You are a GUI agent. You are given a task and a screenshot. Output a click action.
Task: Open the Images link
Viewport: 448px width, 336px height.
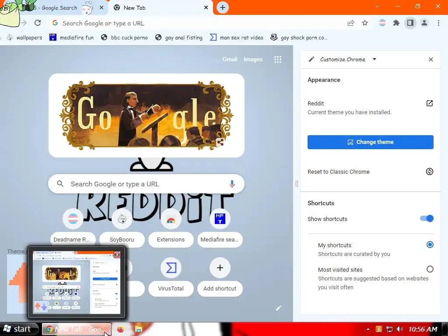[253, 59]
